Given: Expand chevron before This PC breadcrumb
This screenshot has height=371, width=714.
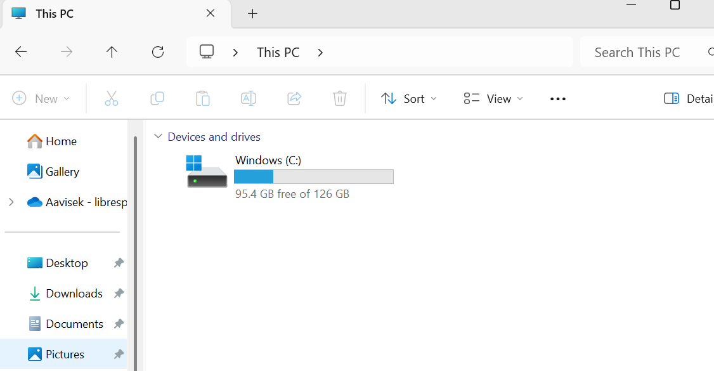Looking at the screenshot, I should click(235, 53).
